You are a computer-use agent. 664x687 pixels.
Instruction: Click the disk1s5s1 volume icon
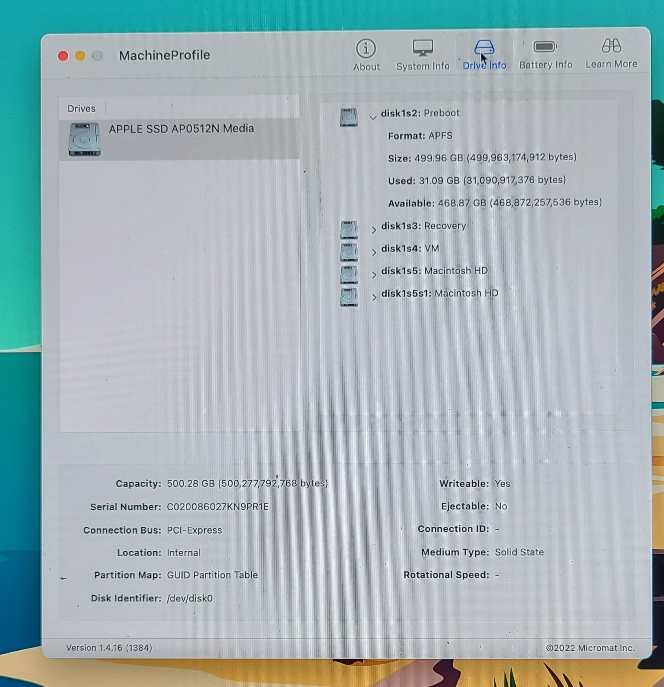coord(349,297)
